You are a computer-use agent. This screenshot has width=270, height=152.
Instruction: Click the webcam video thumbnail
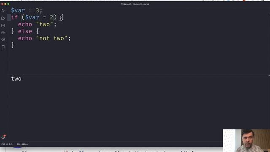click(246, 141)
